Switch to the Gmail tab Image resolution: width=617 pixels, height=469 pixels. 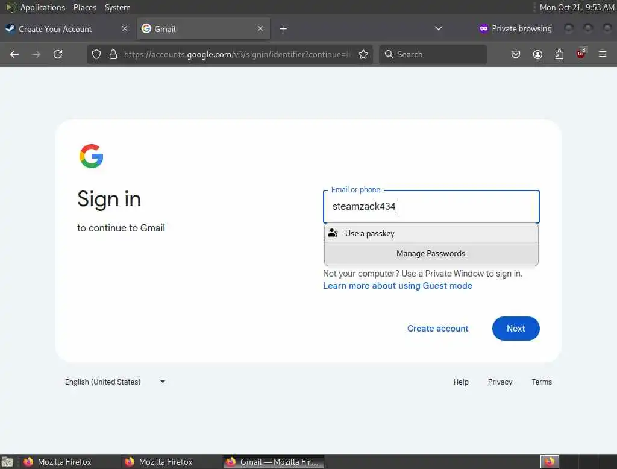click(x=204, y=29)
